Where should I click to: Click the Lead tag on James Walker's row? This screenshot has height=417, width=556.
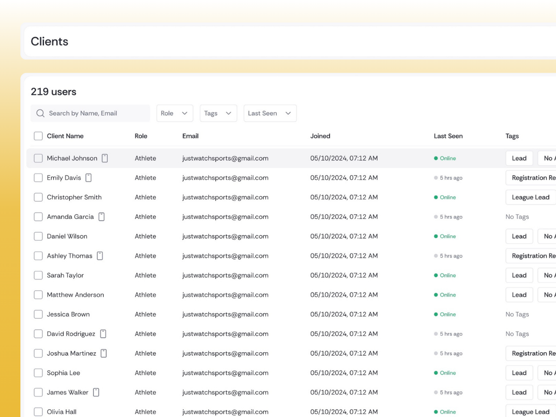click(519, 392)
